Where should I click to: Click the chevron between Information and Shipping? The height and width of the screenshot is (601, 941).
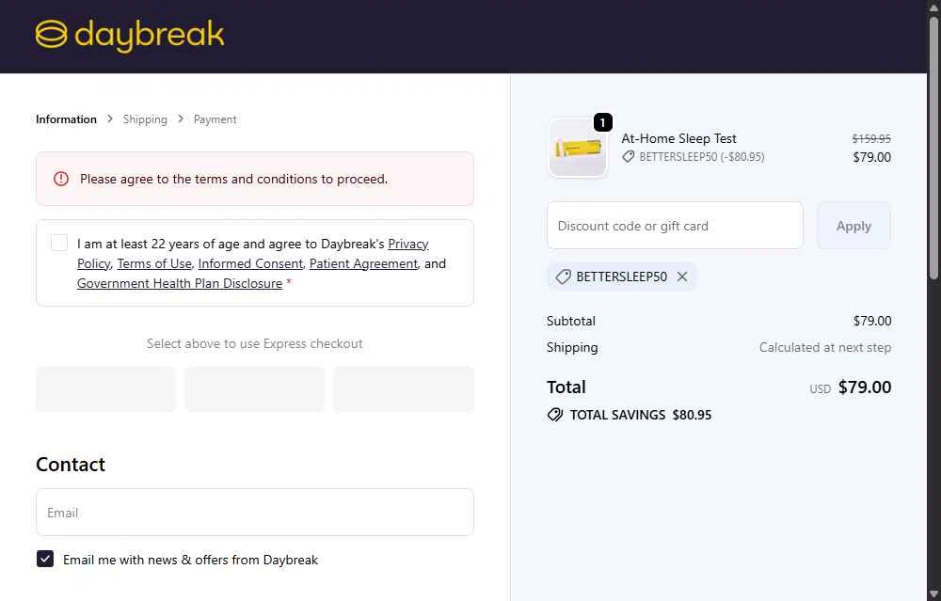point(110,119)
